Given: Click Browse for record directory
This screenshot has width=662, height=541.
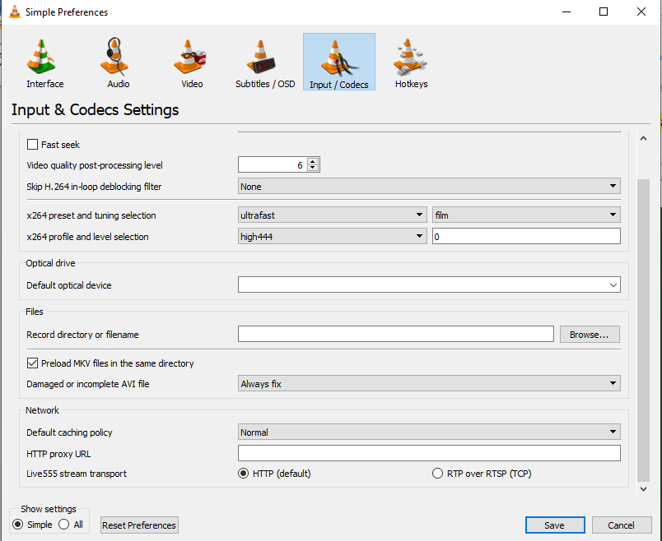Looking at the screenshot, I should [589, 335].
